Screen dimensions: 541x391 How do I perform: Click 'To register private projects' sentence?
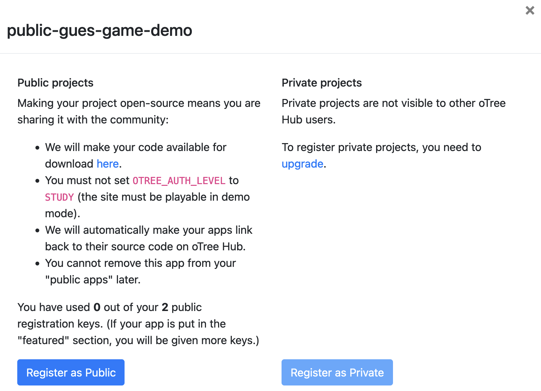tap(381, 156)
